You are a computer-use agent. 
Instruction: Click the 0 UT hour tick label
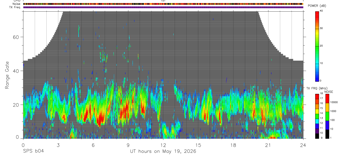pos(23,145)
